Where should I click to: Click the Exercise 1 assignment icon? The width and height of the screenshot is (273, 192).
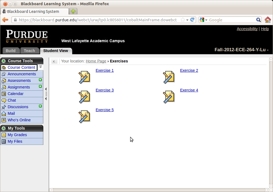click(84, 78)
